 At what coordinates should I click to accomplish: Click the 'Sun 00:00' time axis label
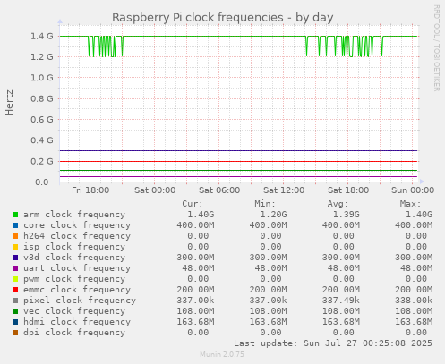(413, 190)
